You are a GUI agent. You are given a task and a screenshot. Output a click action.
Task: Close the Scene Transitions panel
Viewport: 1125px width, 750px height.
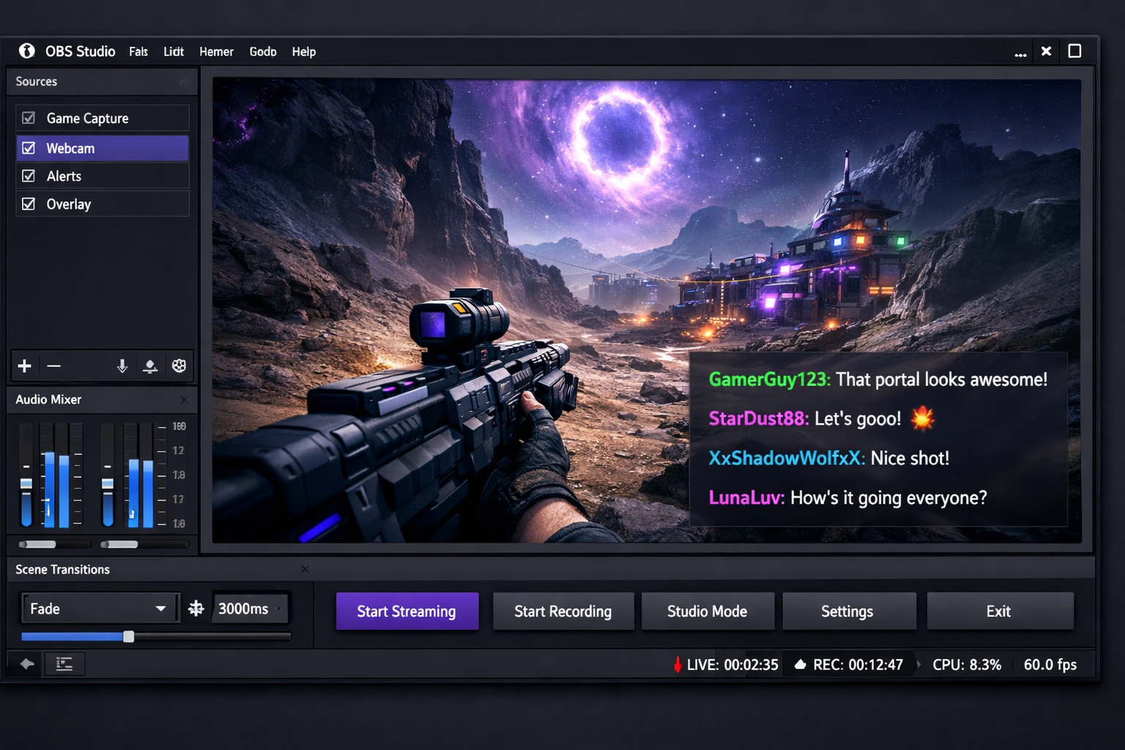pos(305,569)
